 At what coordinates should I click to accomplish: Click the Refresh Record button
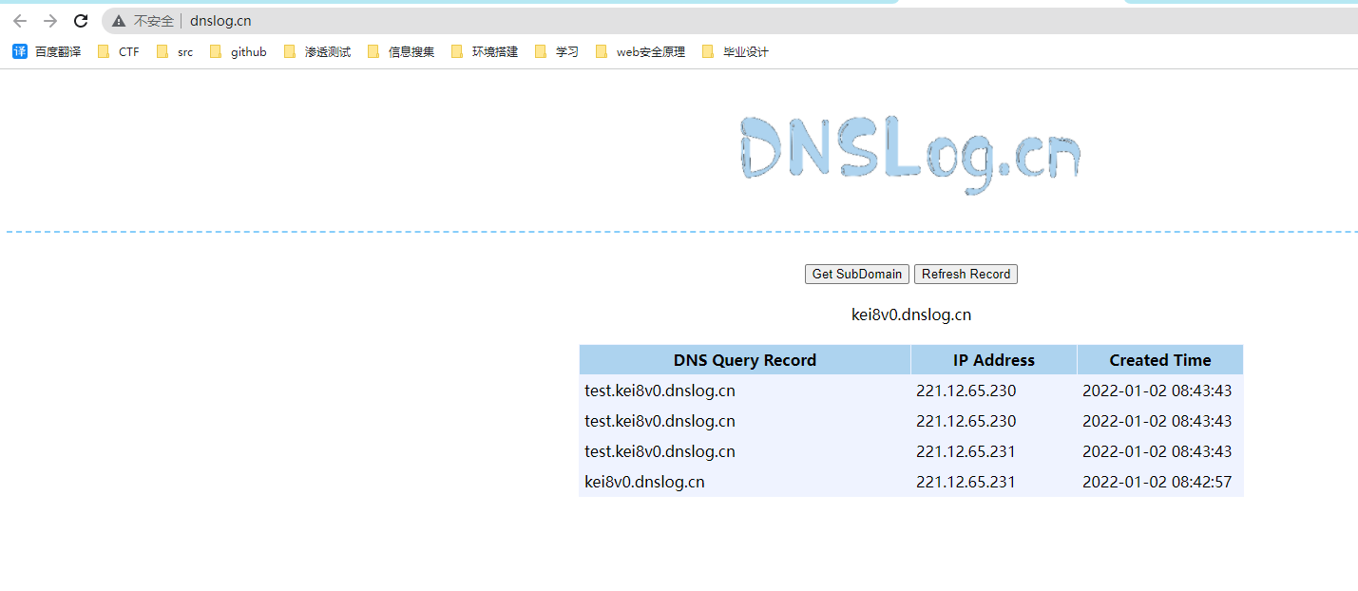(x=966, y=274)
